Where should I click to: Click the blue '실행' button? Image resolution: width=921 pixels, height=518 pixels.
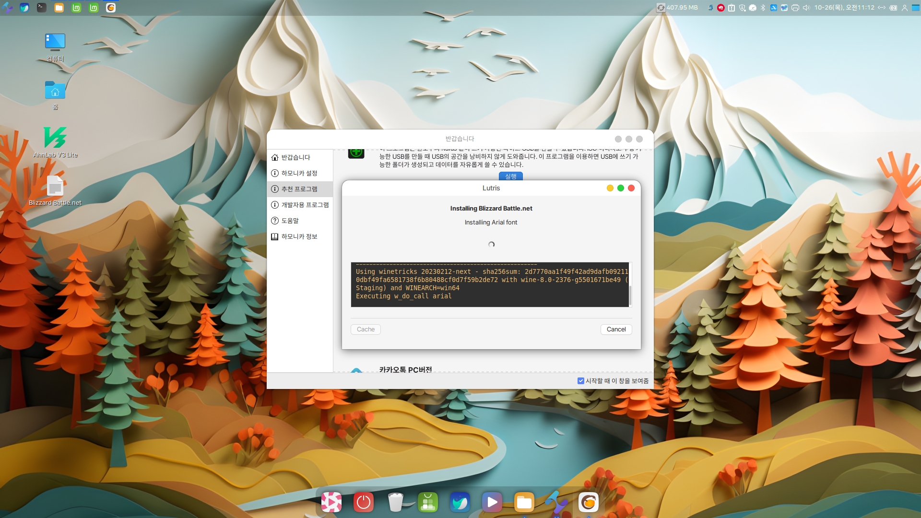[x=510, y=176]
